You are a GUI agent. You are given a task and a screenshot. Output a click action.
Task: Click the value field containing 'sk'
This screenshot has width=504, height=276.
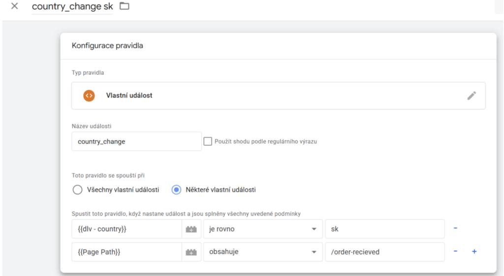(384, 229)
